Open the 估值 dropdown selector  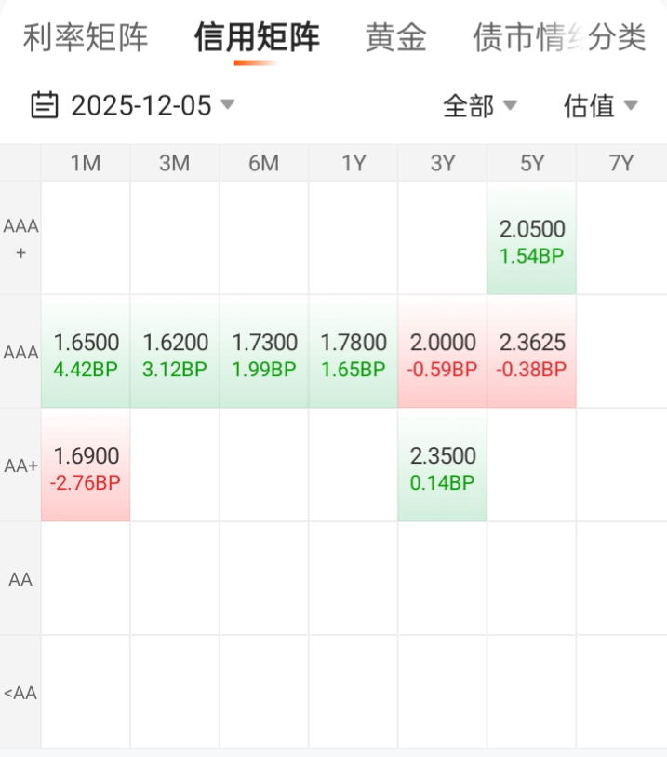pos(600,106)
